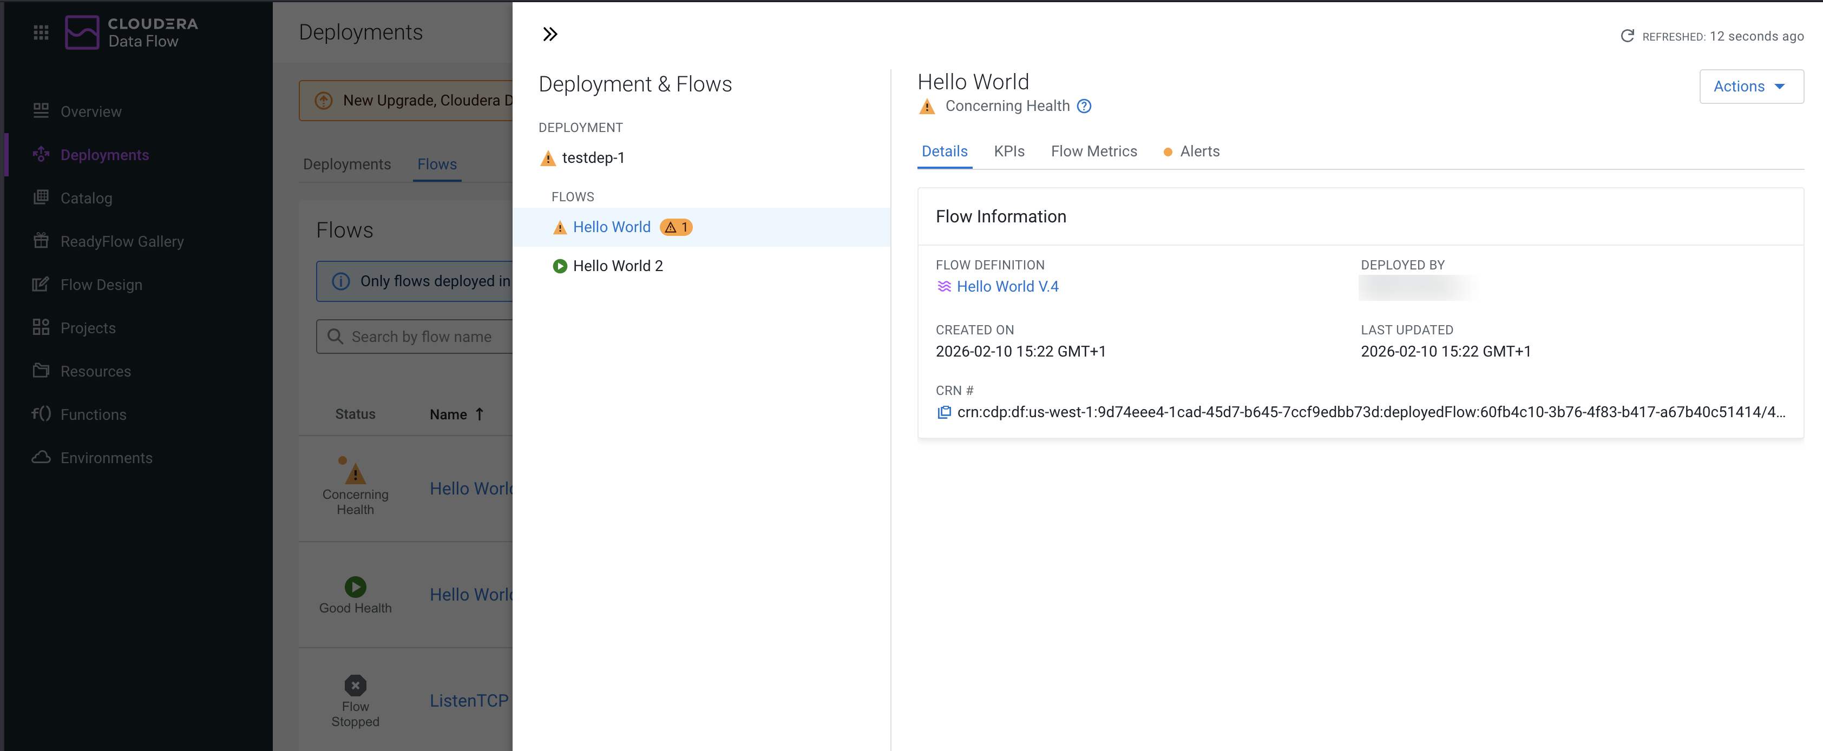Click the Hello World 2 good health icon
Viewport: 1823px width, 751px height.
[x=559, y=266]
